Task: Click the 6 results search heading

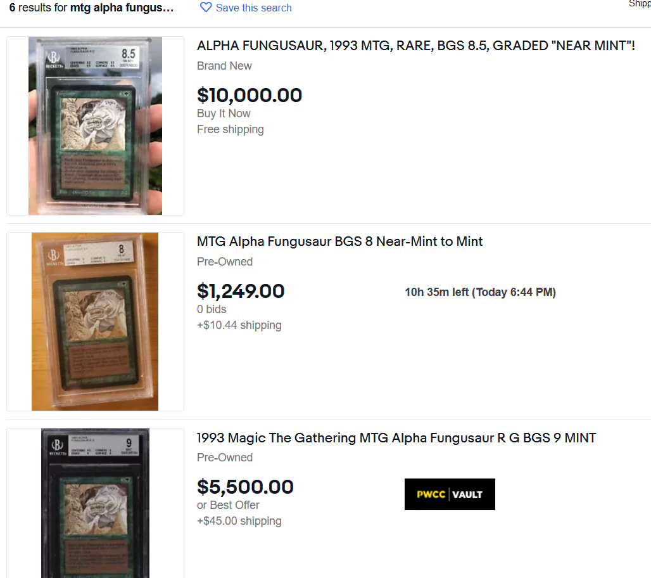Action: click(x=91, y=8)
